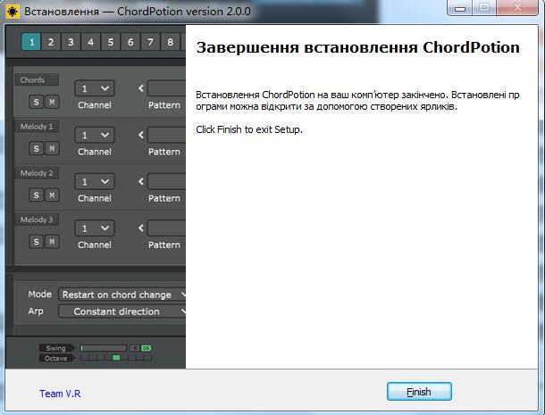Mute the Melody 3 track
This screenshot has width=545, height=415.
coord(52,242)
